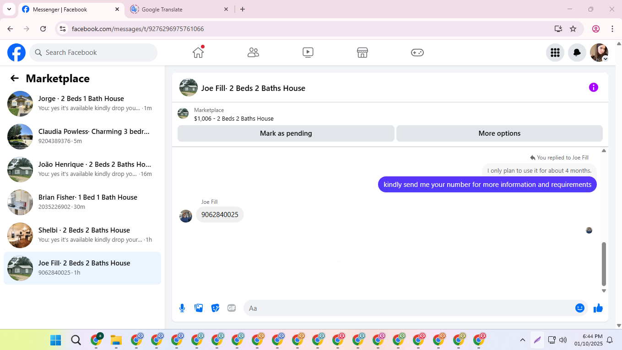Open conversation information purple icon
The height and width of the screenshot is (350, 622).
click(x=594, y=87)
